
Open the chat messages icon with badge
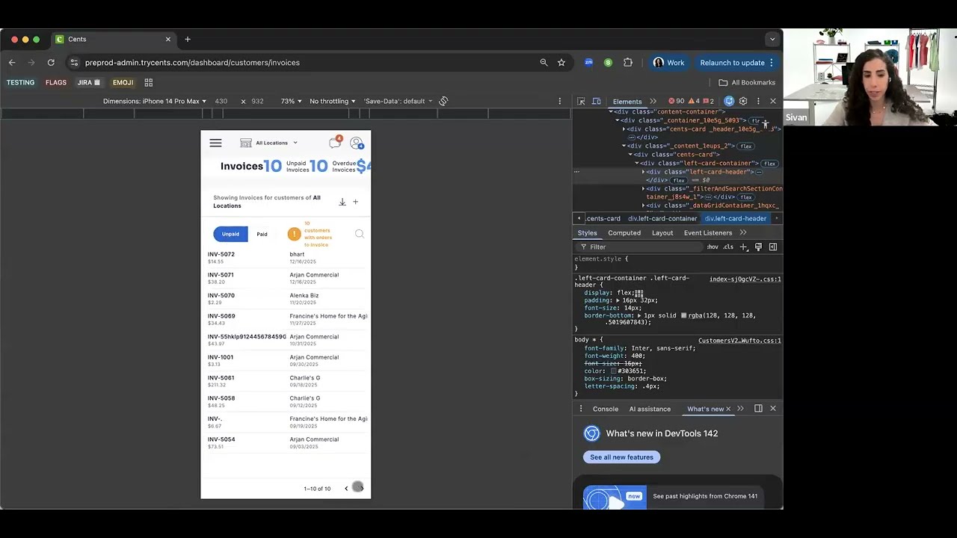tap(335, 143)
